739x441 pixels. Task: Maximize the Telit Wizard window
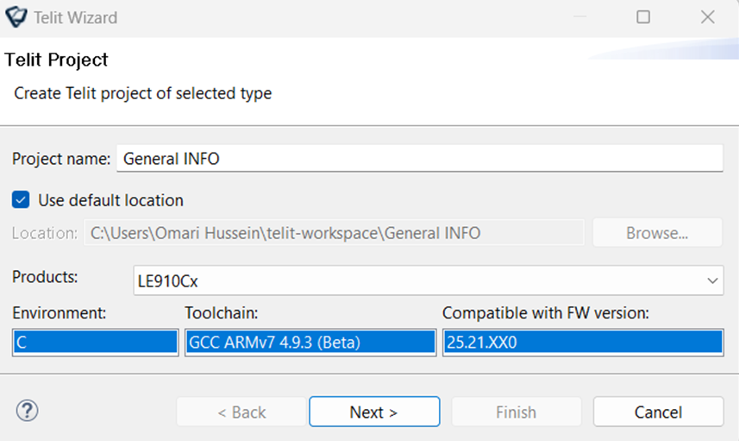pos(643,17)
